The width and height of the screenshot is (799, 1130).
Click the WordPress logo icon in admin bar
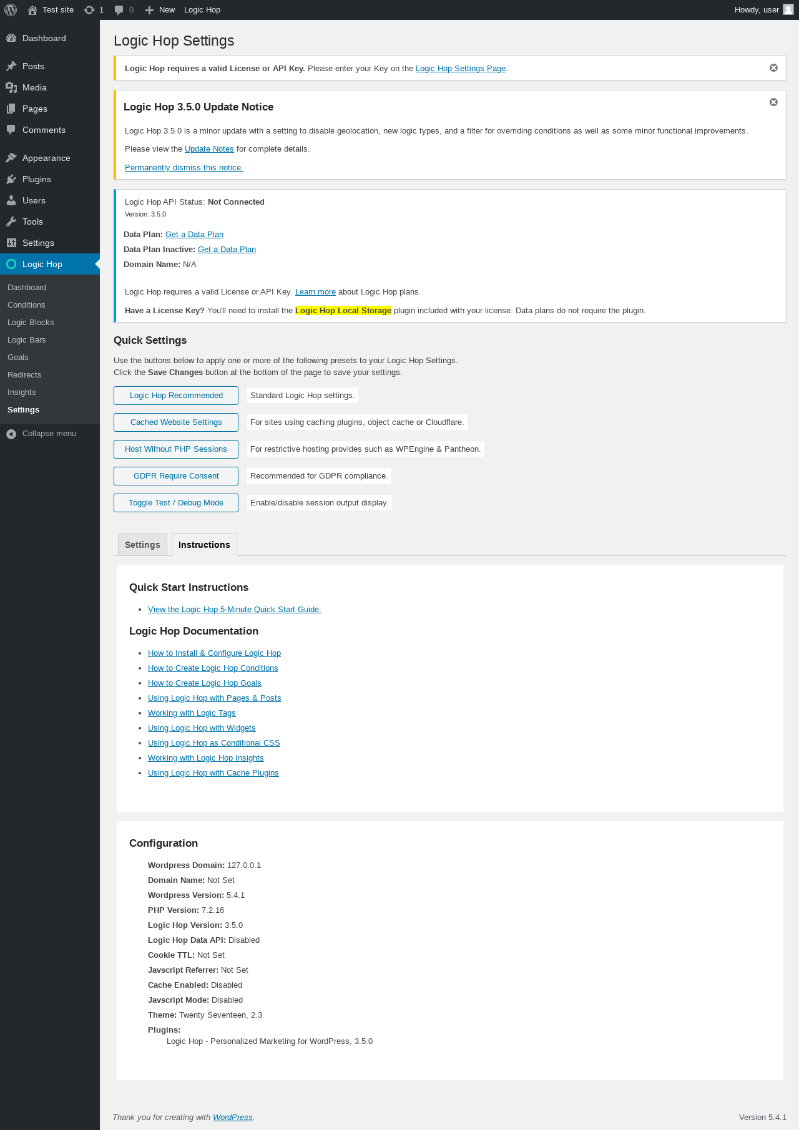pyautogui.click(x=11, y=10)
